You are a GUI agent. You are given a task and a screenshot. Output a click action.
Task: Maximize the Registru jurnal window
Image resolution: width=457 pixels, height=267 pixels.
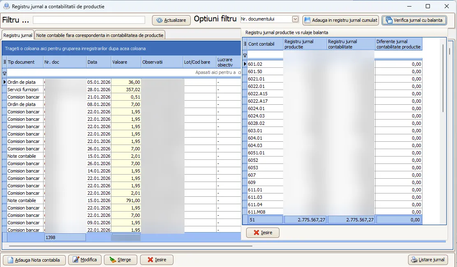tap(427, 6)
